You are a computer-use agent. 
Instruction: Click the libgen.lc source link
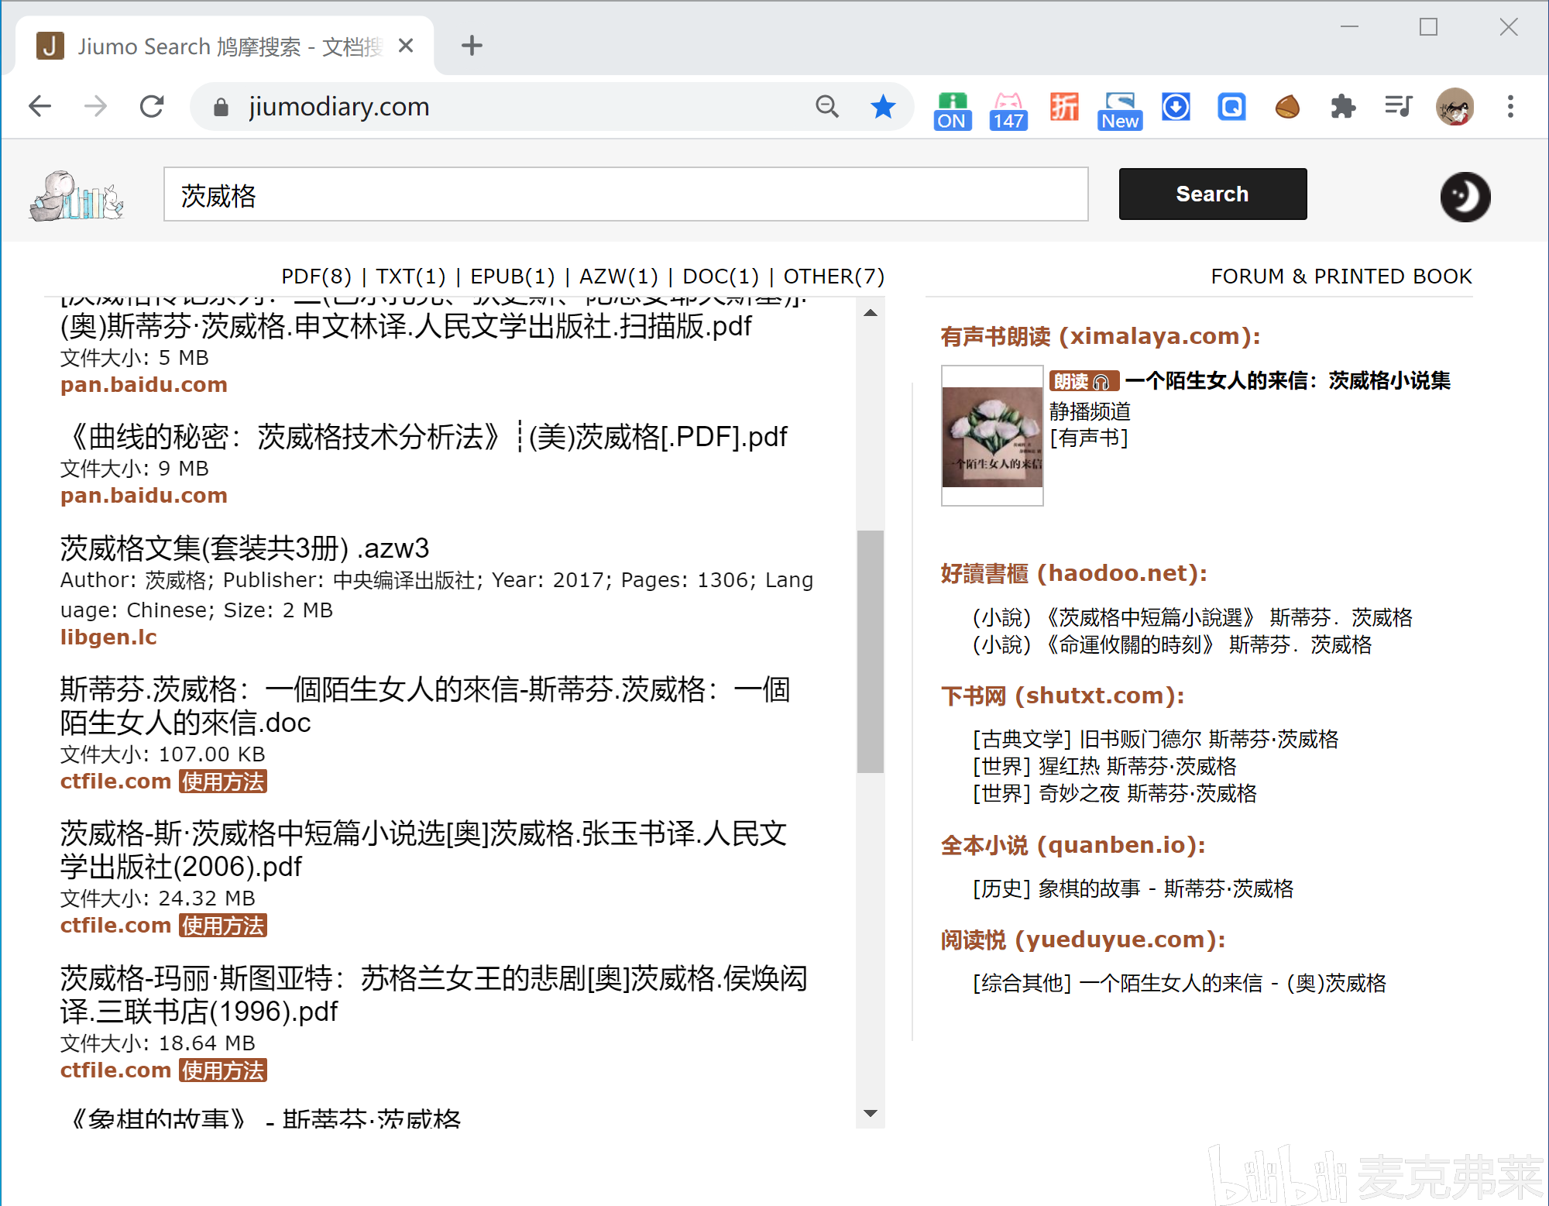tap(108, 637)
